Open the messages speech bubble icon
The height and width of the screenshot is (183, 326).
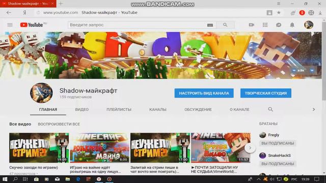coord(279,25)
